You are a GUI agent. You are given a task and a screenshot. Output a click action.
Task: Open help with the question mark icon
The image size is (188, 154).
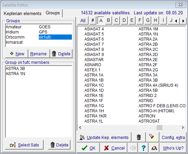point(143,148)
